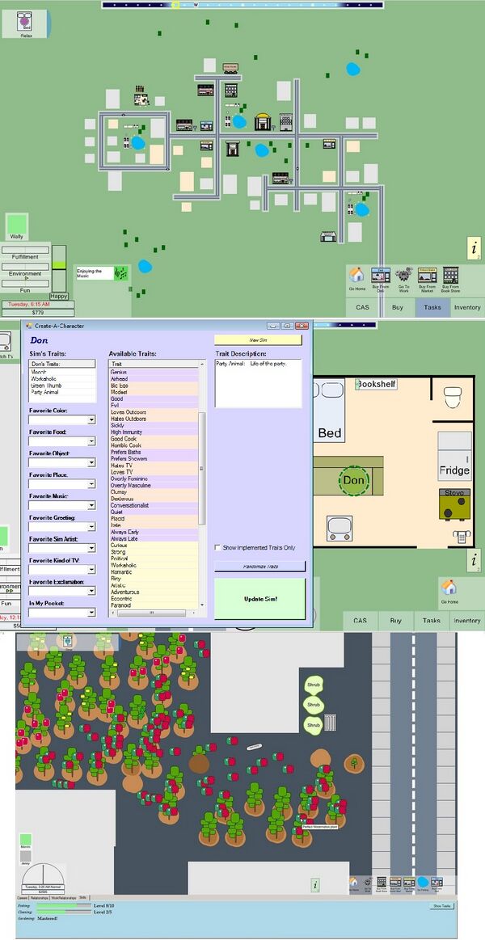
Task: Click the Buy From Deli icon
Action: [x=380, y=276]
